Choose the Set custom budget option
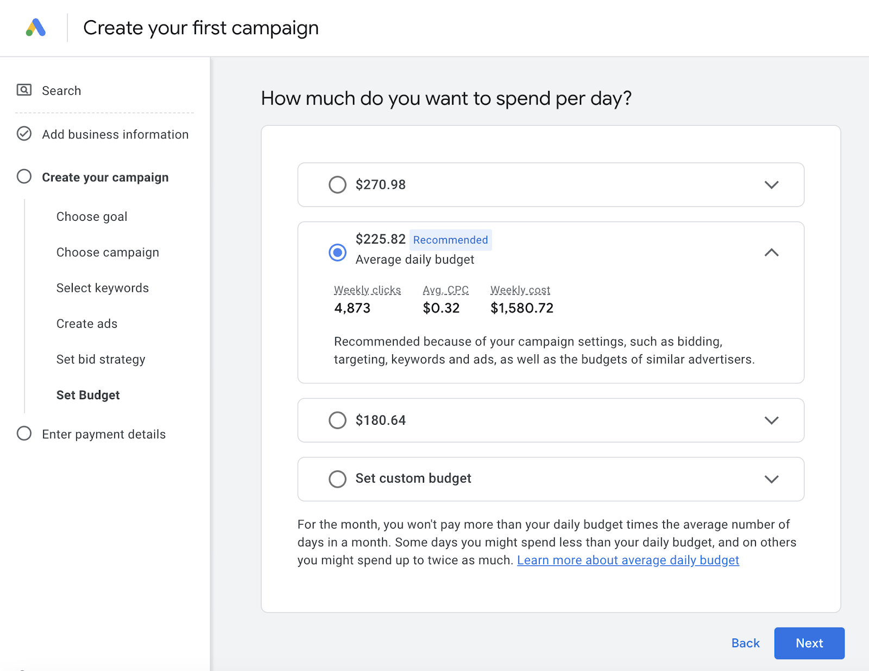The image size is (869, 671). pos(337,479)
